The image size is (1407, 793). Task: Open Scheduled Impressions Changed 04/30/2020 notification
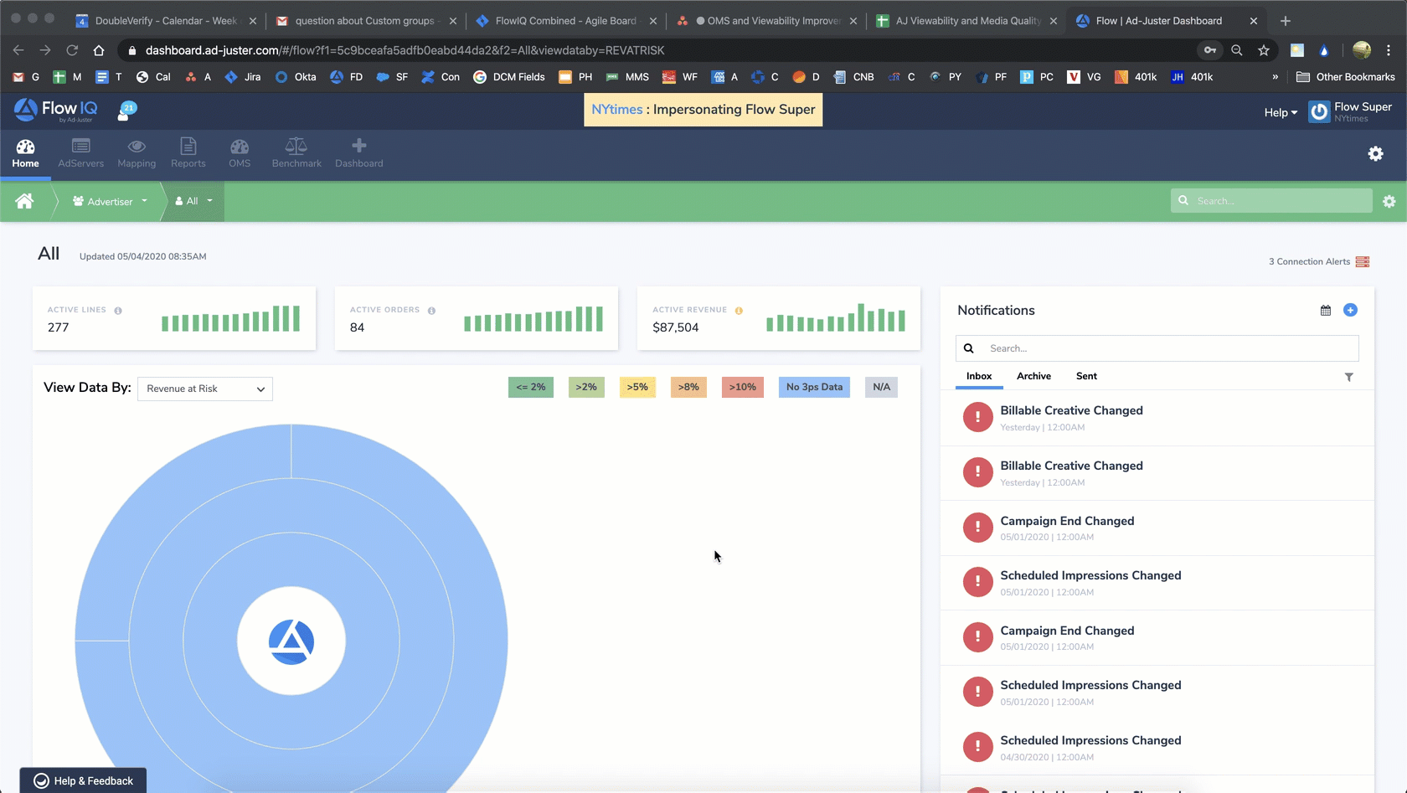pyautogui.click(x=1157, y=748)
